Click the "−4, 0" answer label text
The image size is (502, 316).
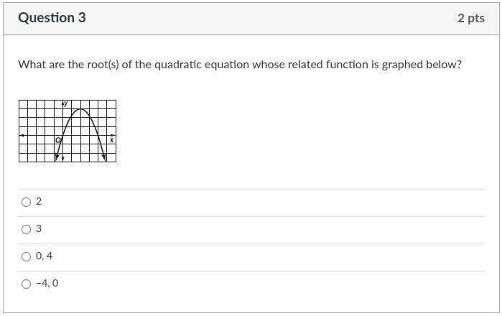point(47,284)
